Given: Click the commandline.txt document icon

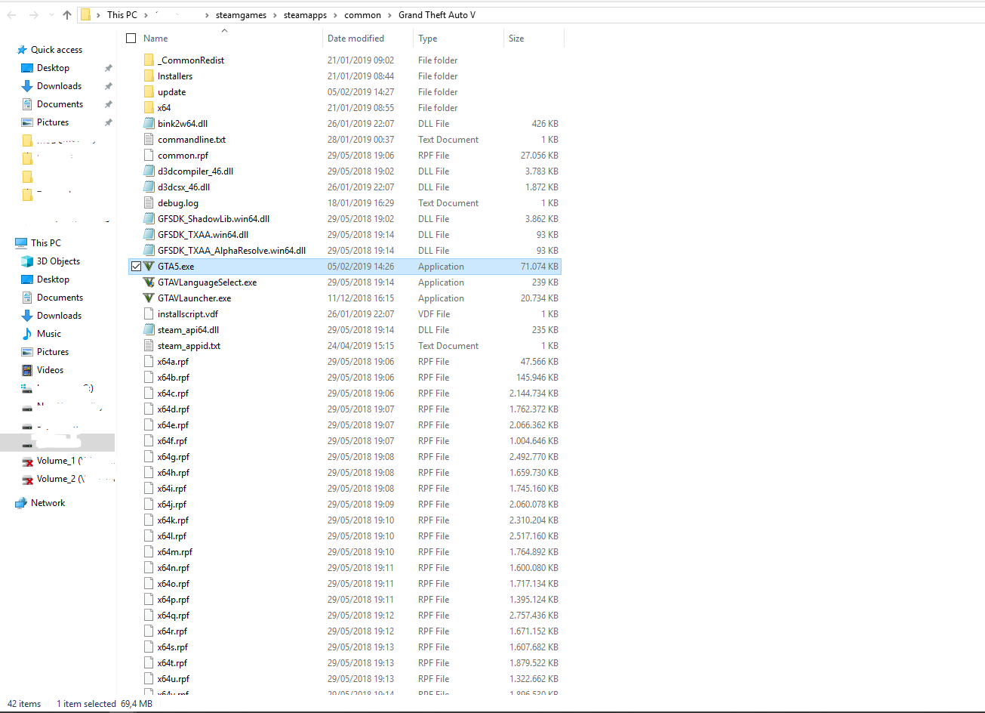Looking at the screenshot, I should point(149,140).
